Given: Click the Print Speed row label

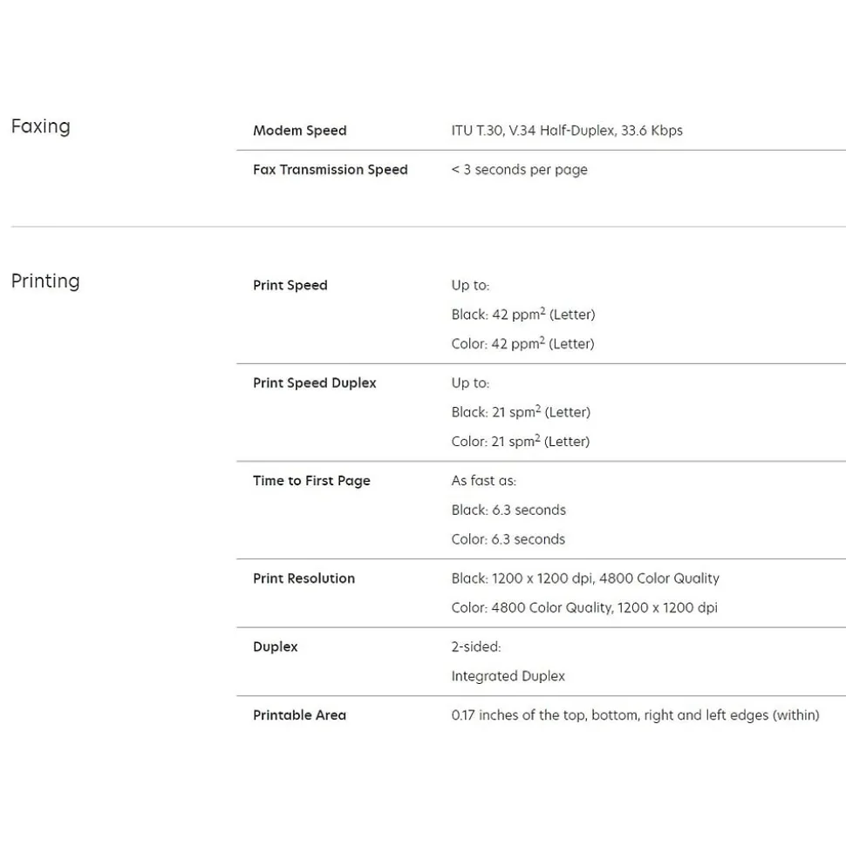Looking at the screenshot, I should click(290, 285).
